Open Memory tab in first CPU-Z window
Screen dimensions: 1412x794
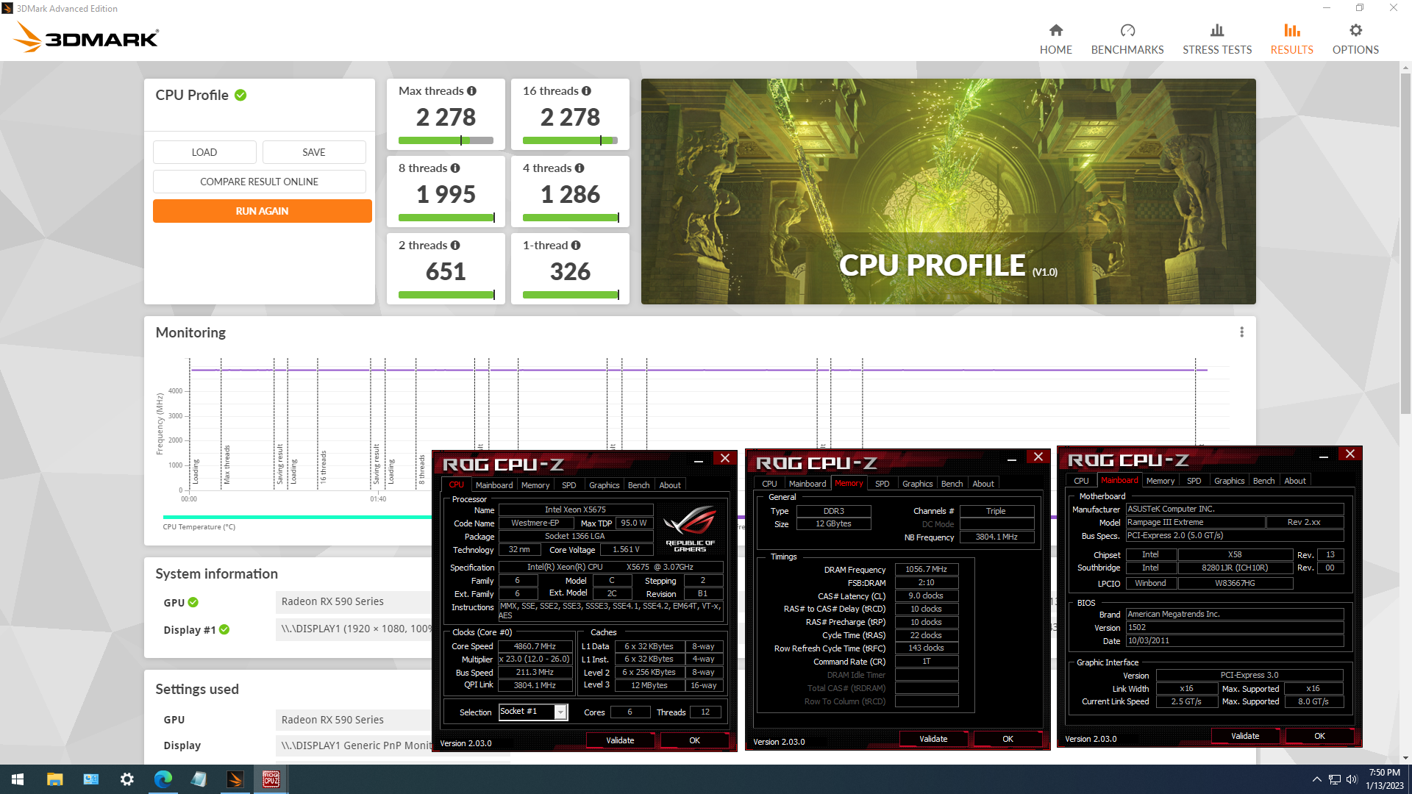535,485
